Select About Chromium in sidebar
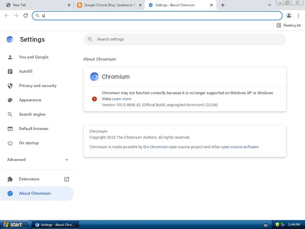 (x=37, y=193)
